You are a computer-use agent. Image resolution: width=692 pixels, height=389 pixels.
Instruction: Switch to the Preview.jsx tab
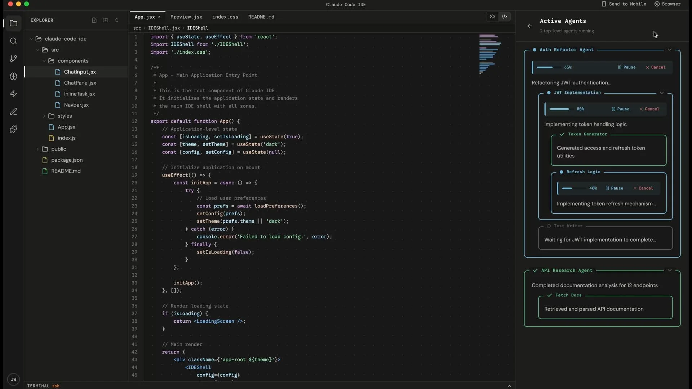click(186, 17)
